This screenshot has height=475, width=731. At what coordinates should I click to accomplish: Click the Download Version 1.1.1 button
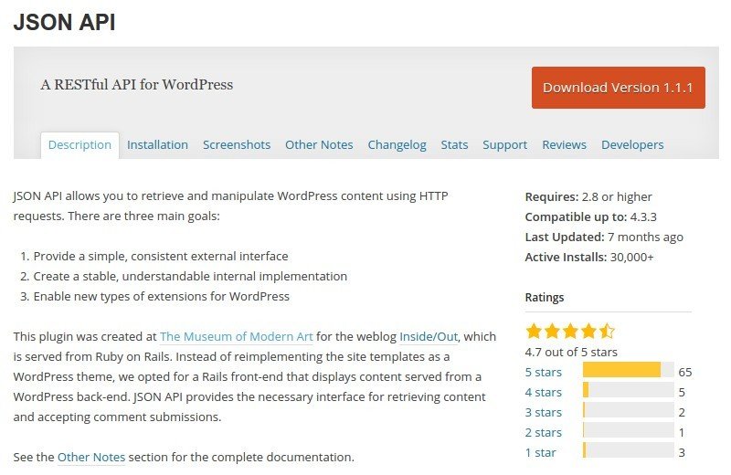(619, 88)
